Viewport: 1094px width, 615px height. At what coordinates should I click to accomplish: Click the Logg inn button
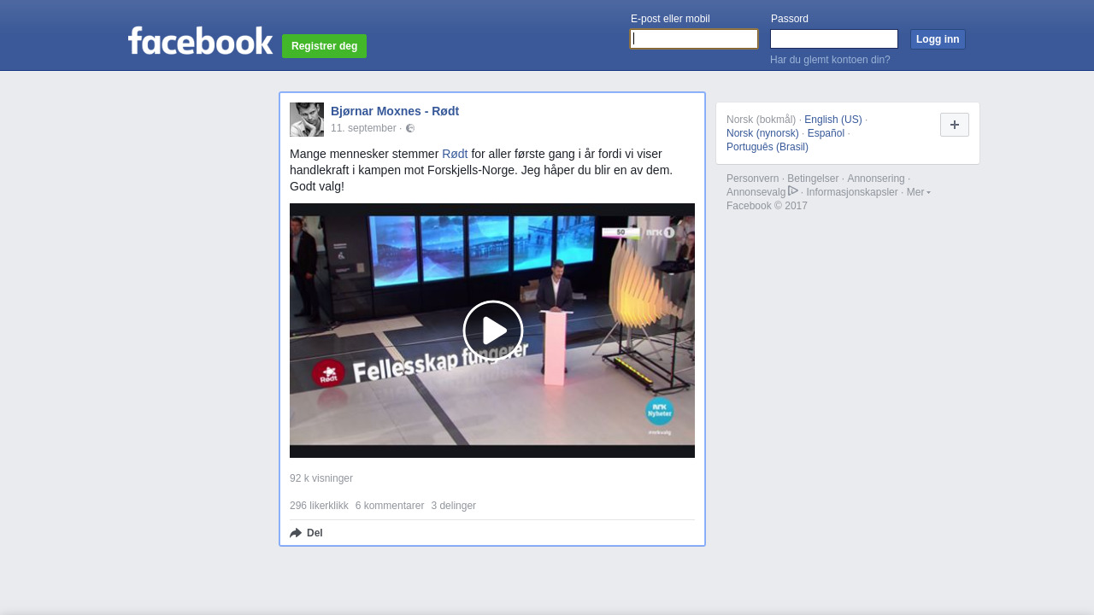pos(938,39)
